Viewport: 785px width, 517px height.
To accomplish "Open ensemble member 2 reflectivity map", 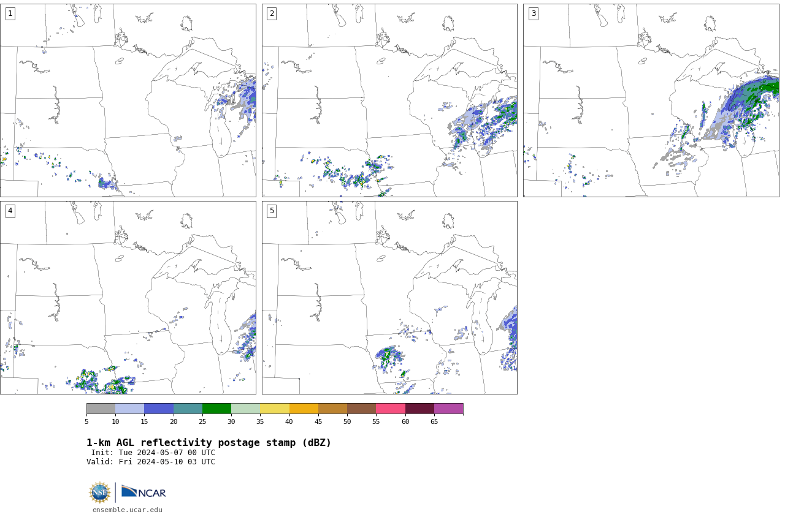I will 389,100.
